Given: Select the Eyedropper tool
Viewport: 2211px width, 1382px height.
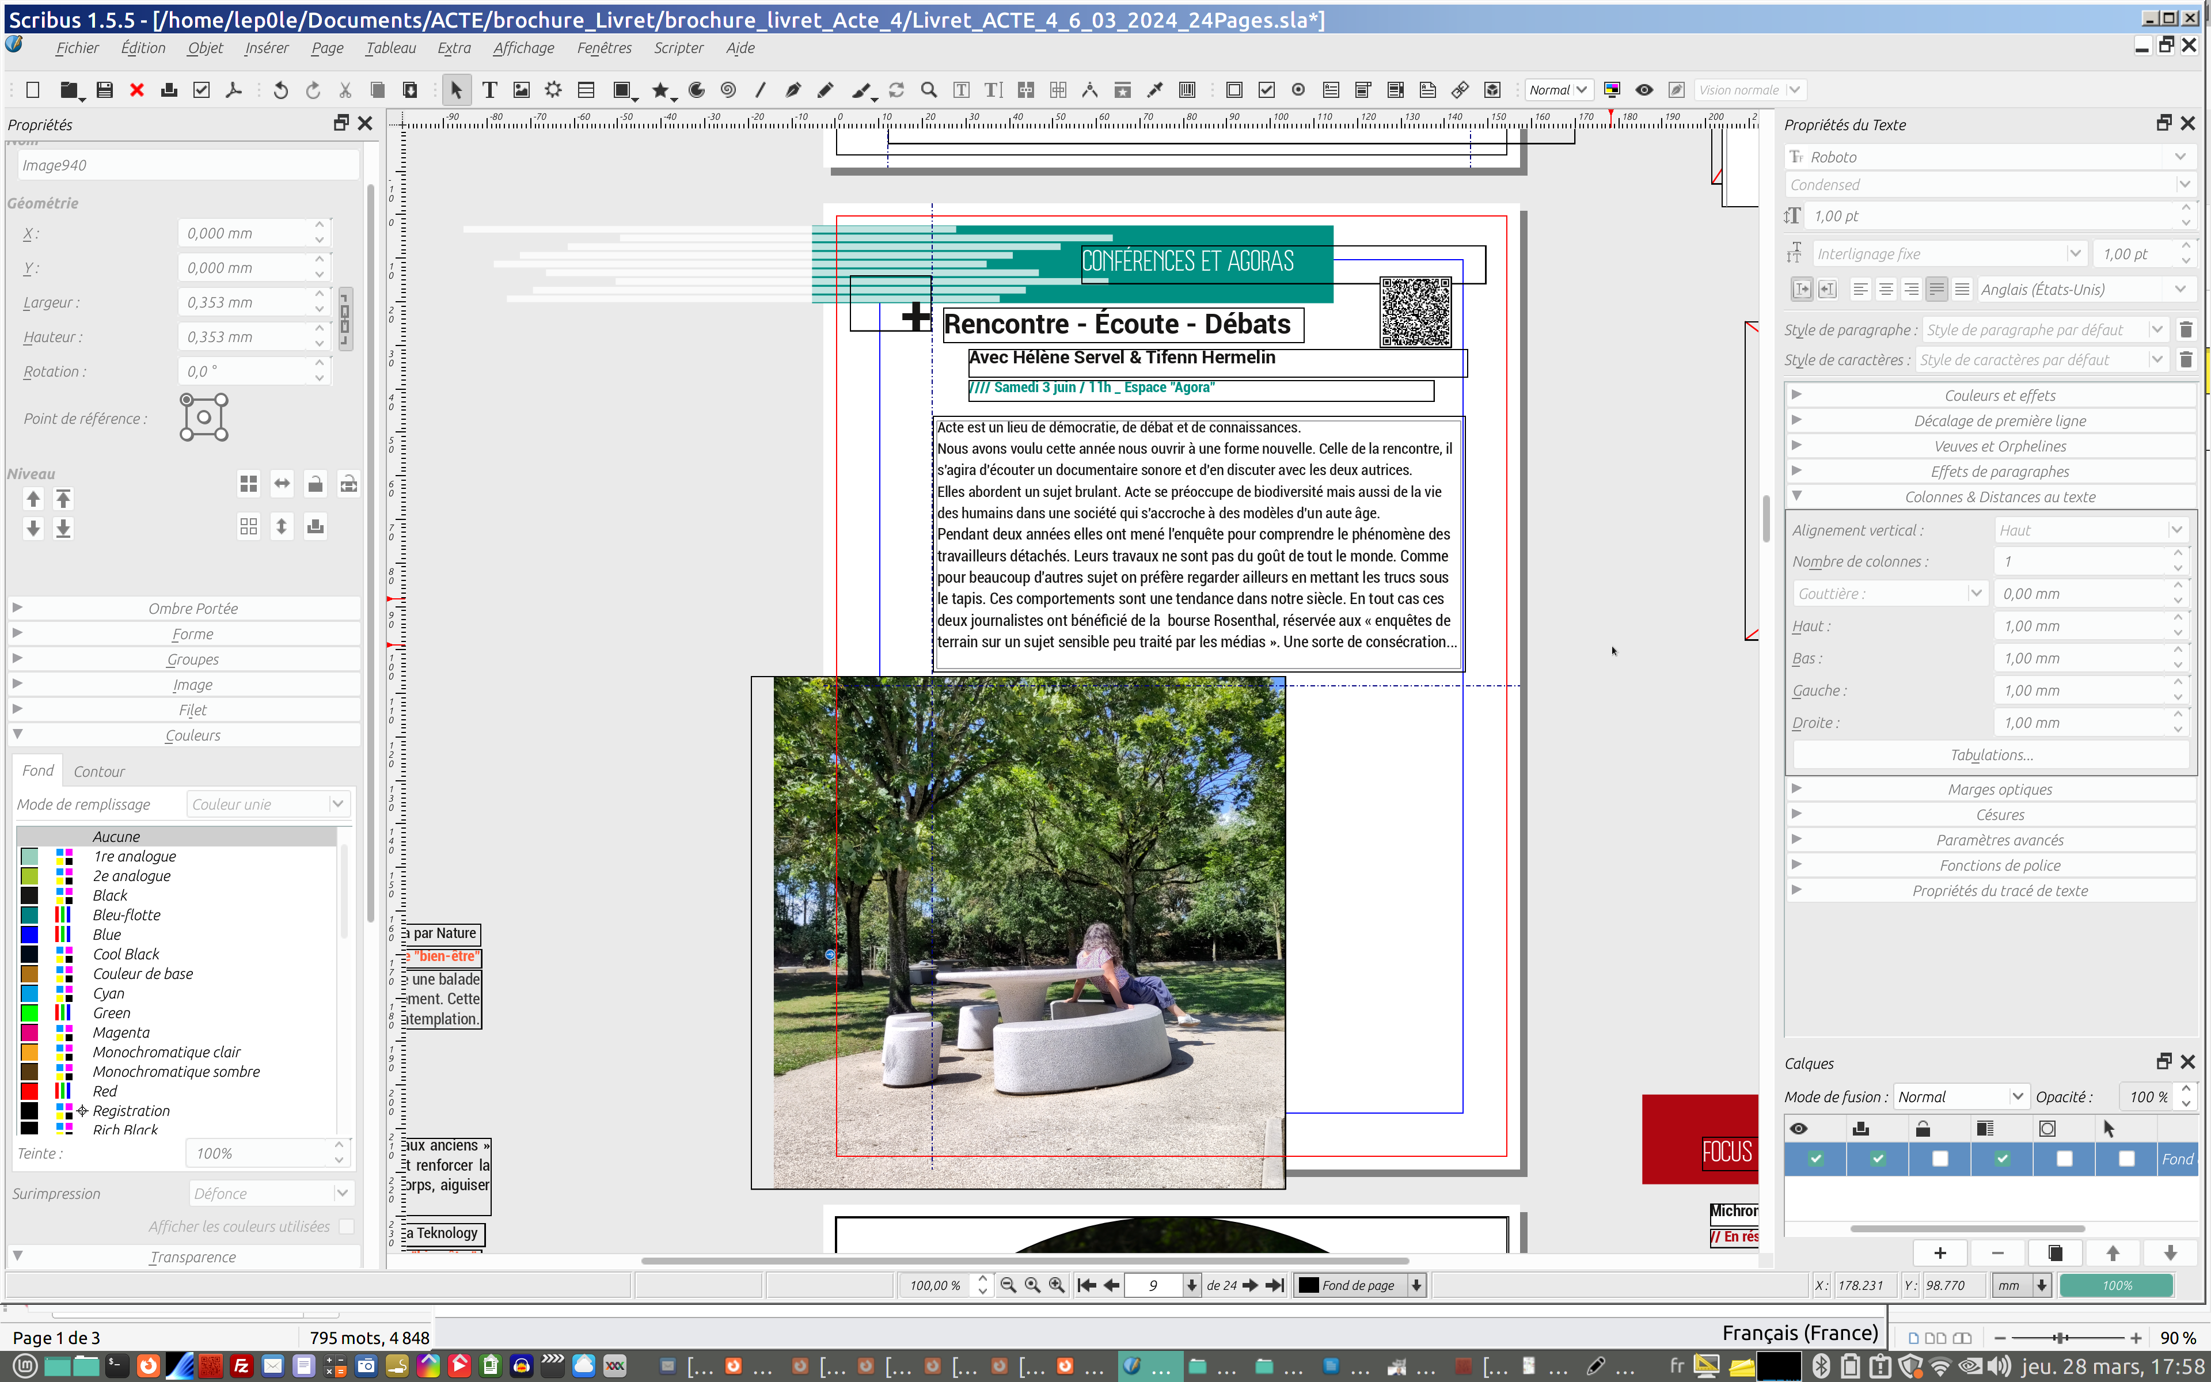Looking at the screenshot, I should [x=1155, y=90].
